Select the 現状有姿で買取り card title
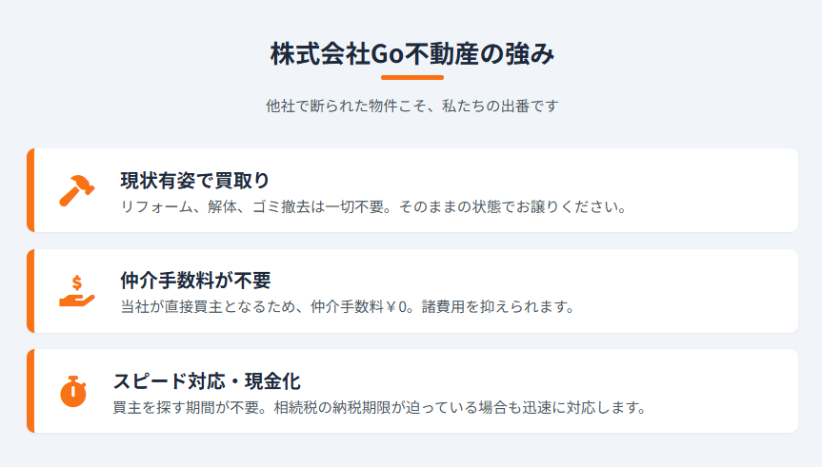 click(195, 180)
